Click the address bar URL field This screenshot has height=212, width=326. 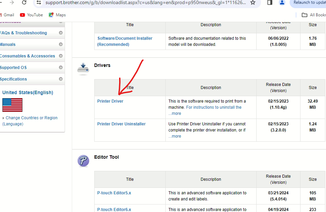click(146, 2)
